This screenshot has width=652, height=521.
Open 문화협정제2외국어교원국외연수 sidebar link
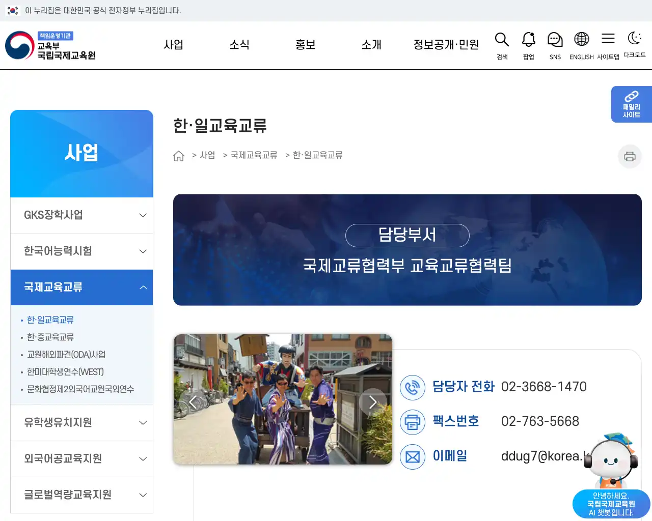click(x=80, y=389)
